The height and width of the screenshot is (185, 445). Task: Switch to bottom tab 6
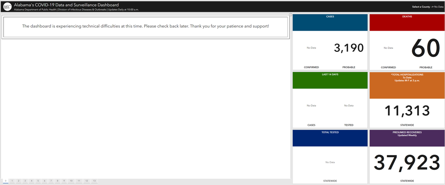point(44,181)
